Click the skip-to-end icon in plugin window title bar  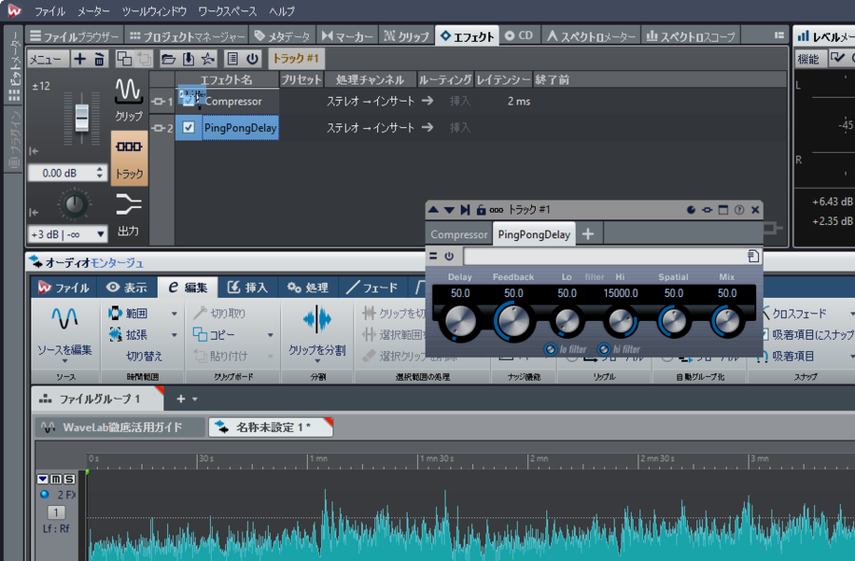point(465,210)
